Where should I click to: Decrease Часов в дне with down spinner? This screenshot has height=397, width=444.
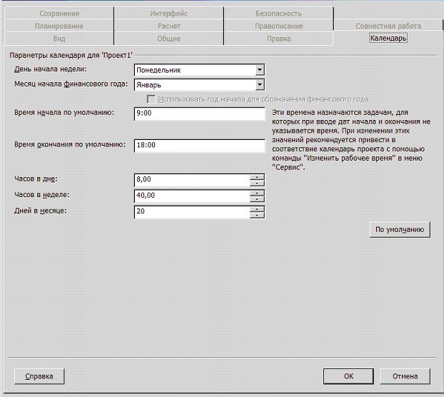pos(257,184)
